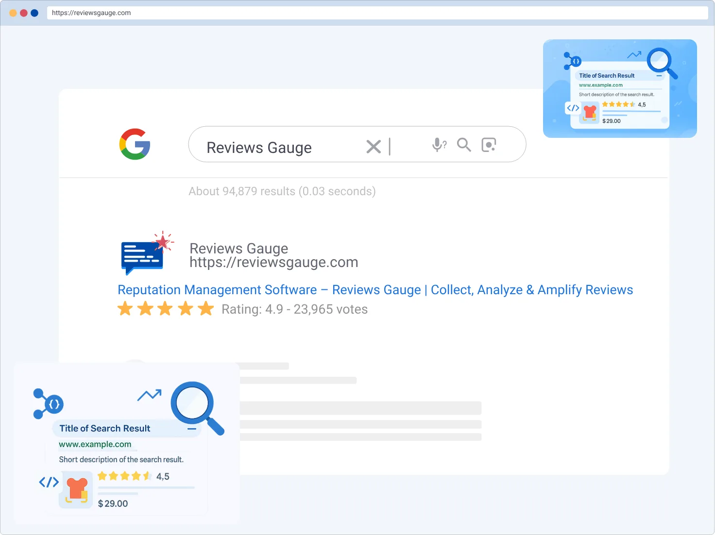Click in the browser address bar
The width and height of the screenshot is (715, 535).
coord(377,13)
